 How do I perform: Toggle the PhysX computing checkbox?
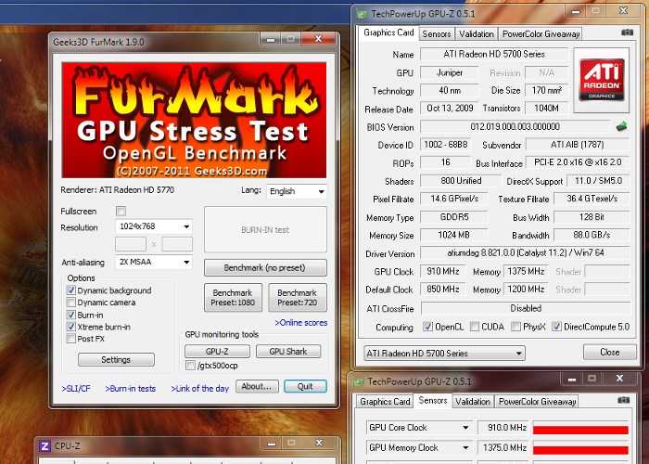tap(515, 327)
